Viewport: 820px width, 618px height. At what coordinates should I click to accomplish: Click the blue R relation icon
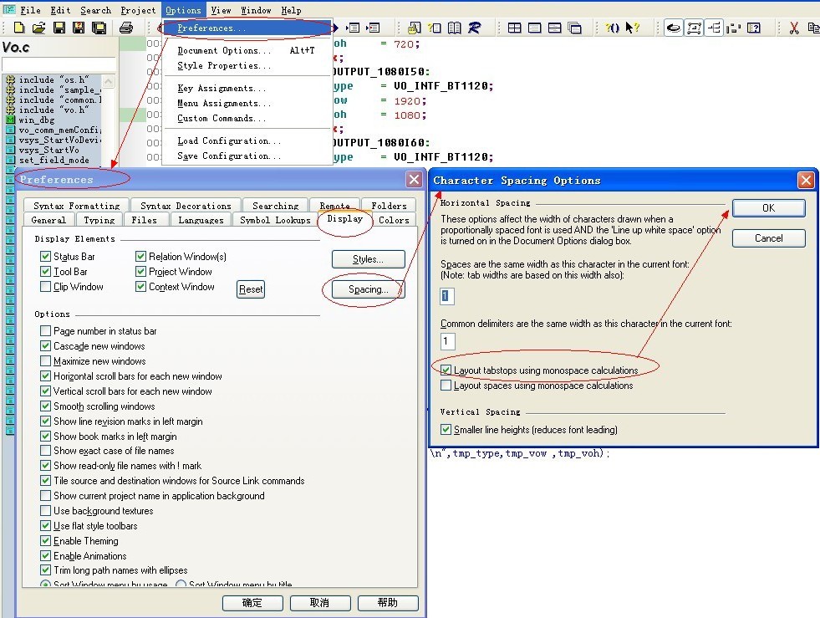[x=474, y=28]
